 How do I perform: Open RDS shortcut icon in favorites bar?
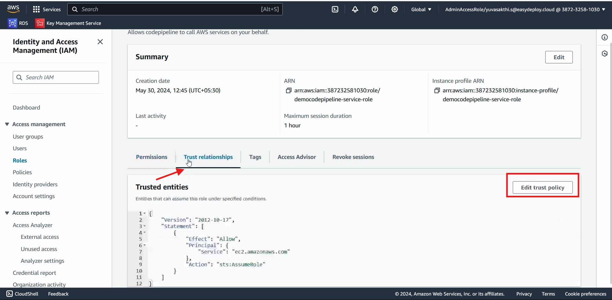[x=12, y=23]
